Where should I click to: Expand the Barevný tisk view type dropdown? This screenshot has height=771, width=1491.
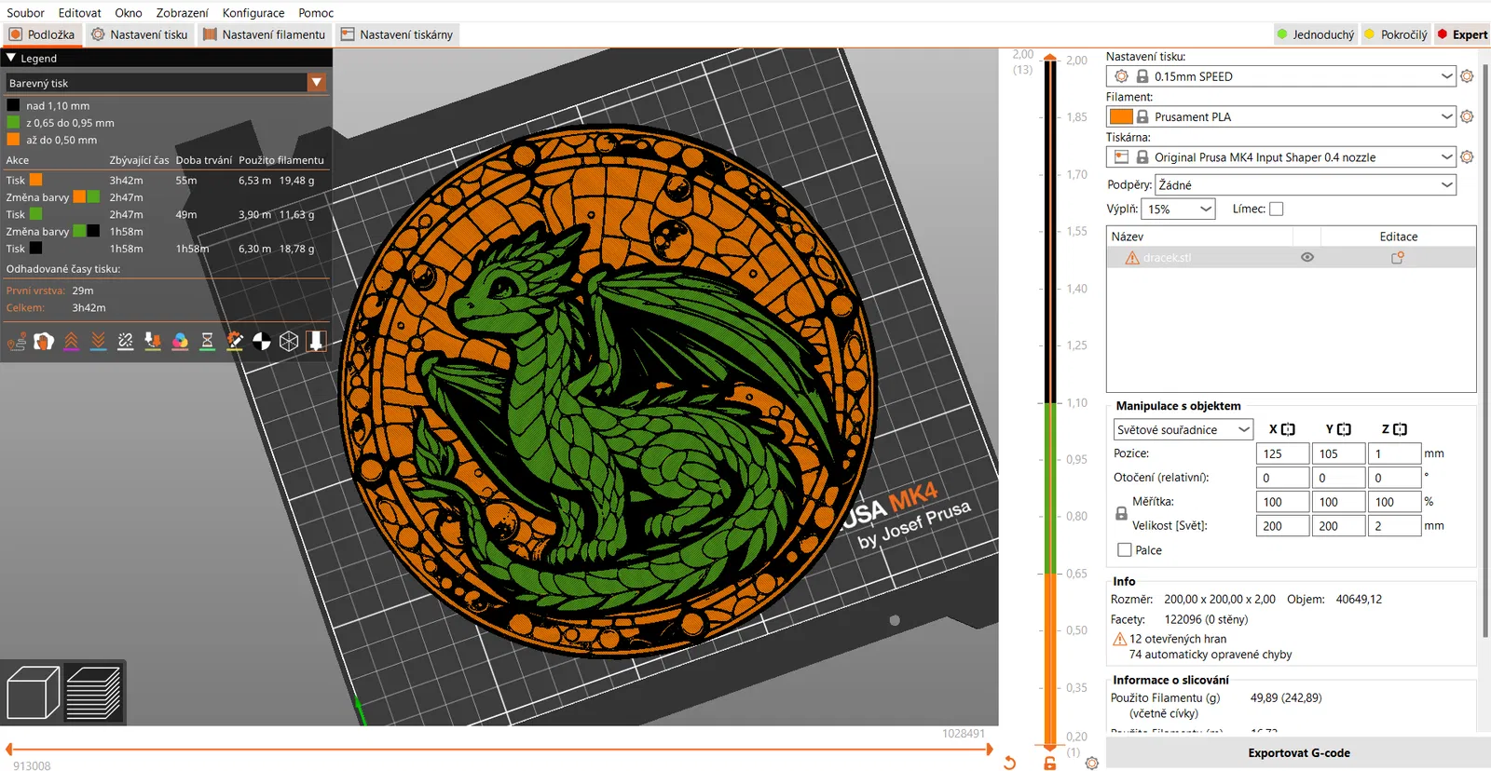[317, 83]
